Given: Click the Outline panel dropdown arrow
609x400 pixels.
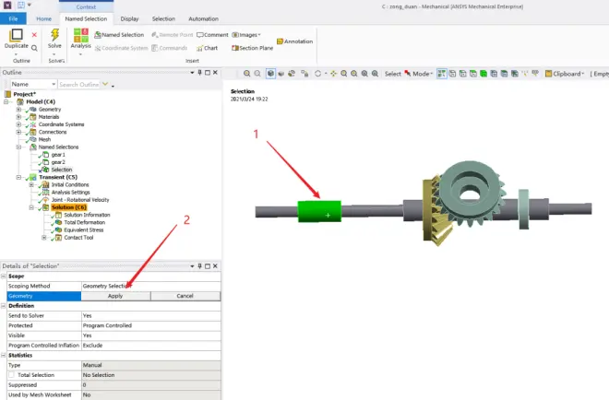Looking at the screenshot, I should (x=192, y=73).
